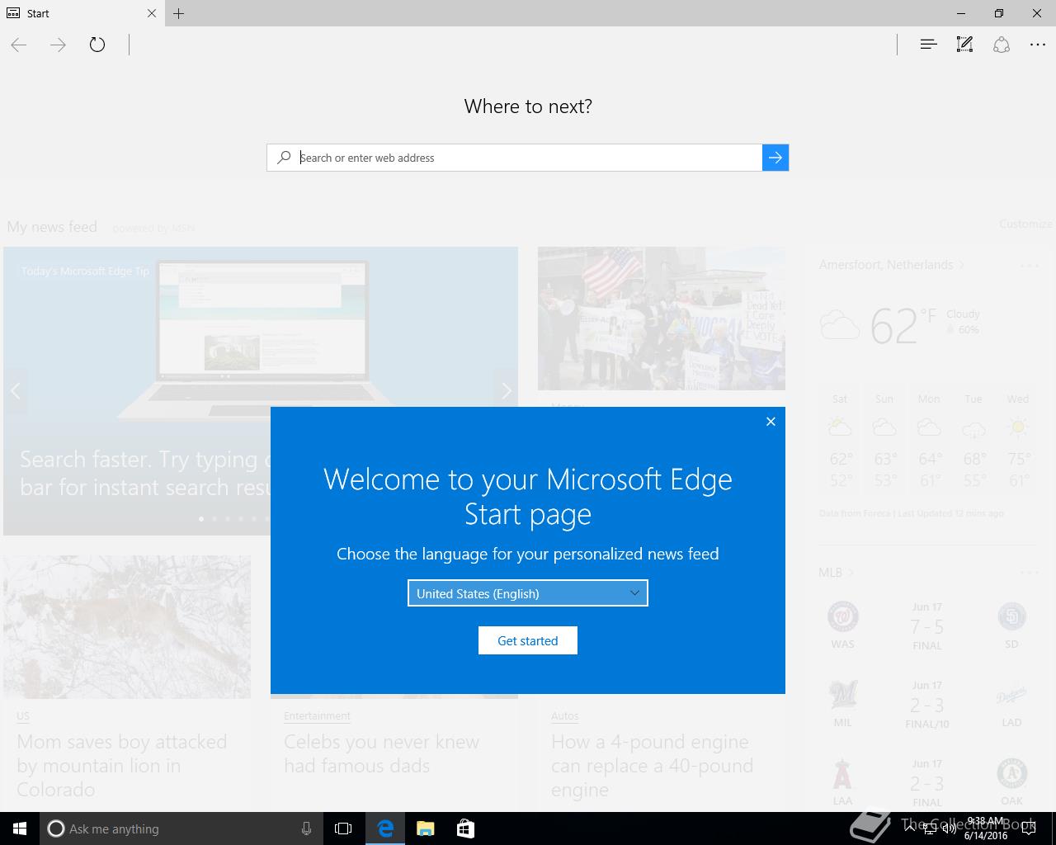Submit the search with the blue arrow button
Viewport: 1056px width, 845px height.
pos(775,158)
